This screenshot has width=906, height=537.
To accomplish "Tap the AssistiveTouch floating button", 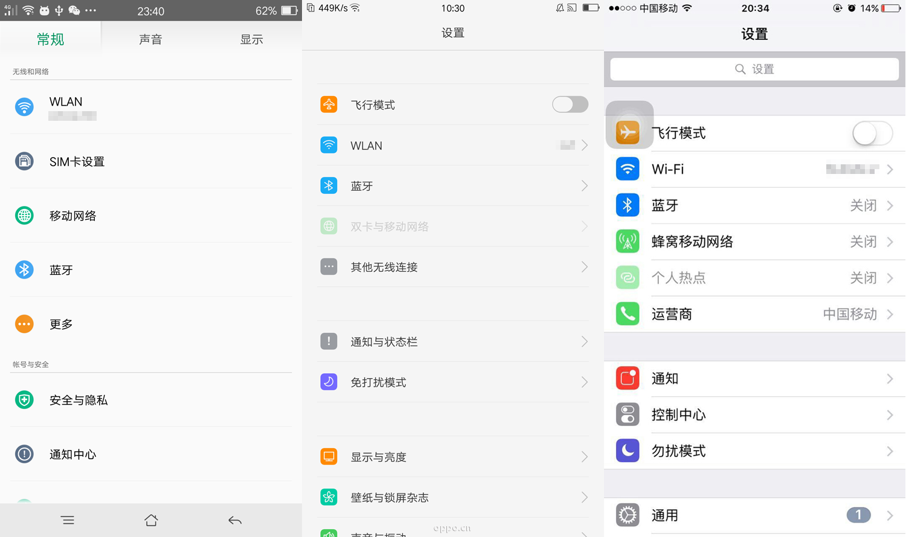I will point(629,124).
